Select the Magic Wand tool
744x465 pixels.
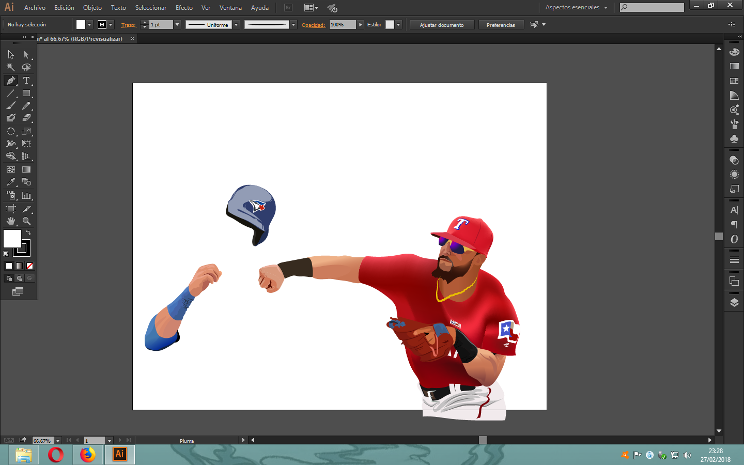tap(10, 67)
